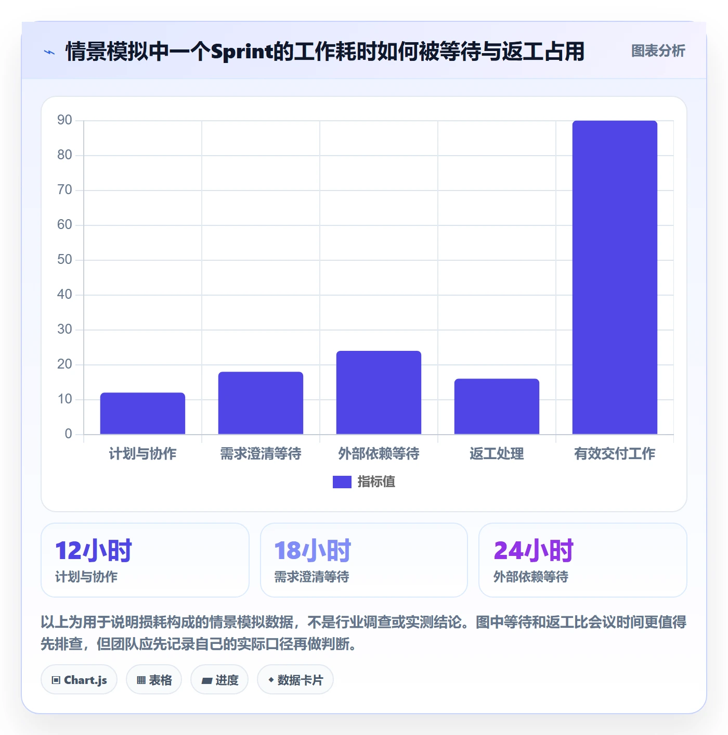728x735 pixels.
Task: Click the diamond icon in 数据卡片 chip
Action: point(271,680)
